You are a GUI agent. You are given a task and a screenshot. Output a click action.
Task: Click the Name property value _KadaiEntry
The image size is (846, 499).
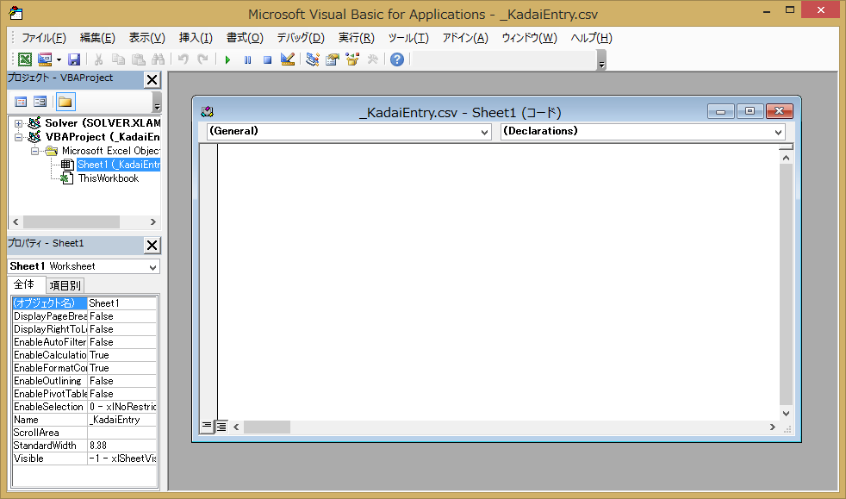tap(122, 420)
